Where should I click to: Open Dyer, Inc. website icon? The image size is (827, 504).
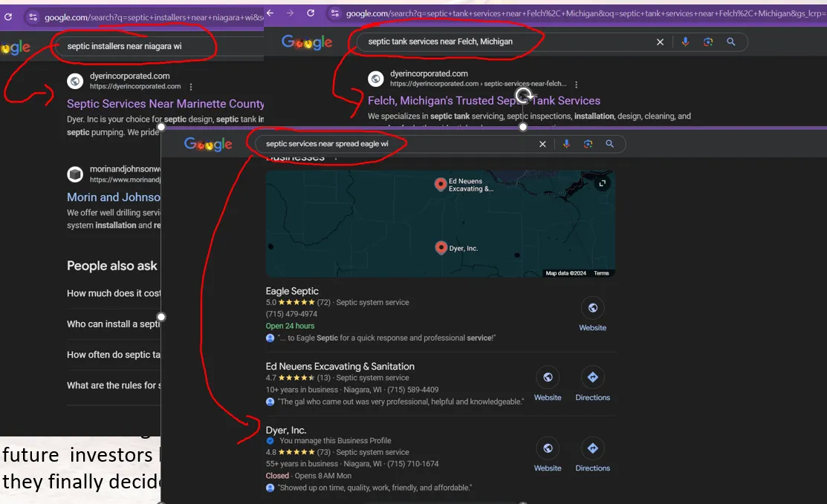pos(548,448)
